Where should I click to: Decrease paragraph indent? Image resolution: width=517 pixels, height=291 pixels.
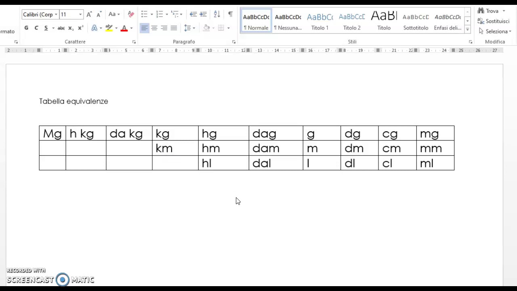point(193,15)
